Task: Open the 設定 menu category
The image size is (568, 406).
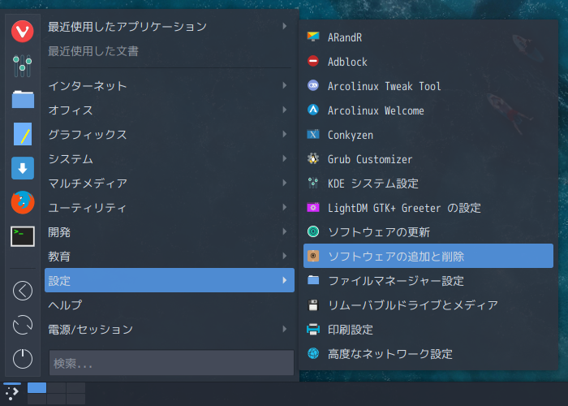Action: [169, 280]
